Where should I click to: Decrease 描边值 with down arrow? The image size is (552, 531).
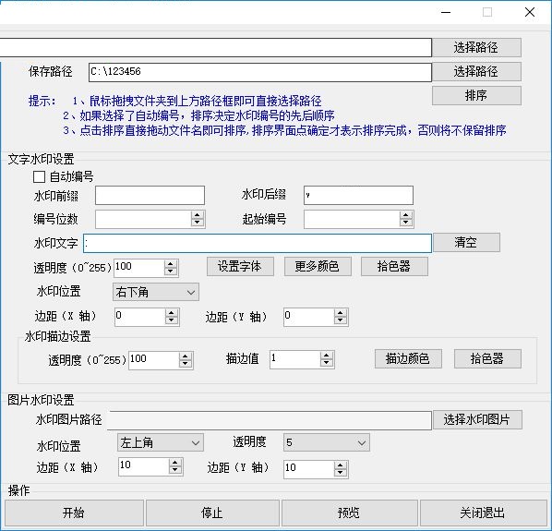click(x=327, y=363)
